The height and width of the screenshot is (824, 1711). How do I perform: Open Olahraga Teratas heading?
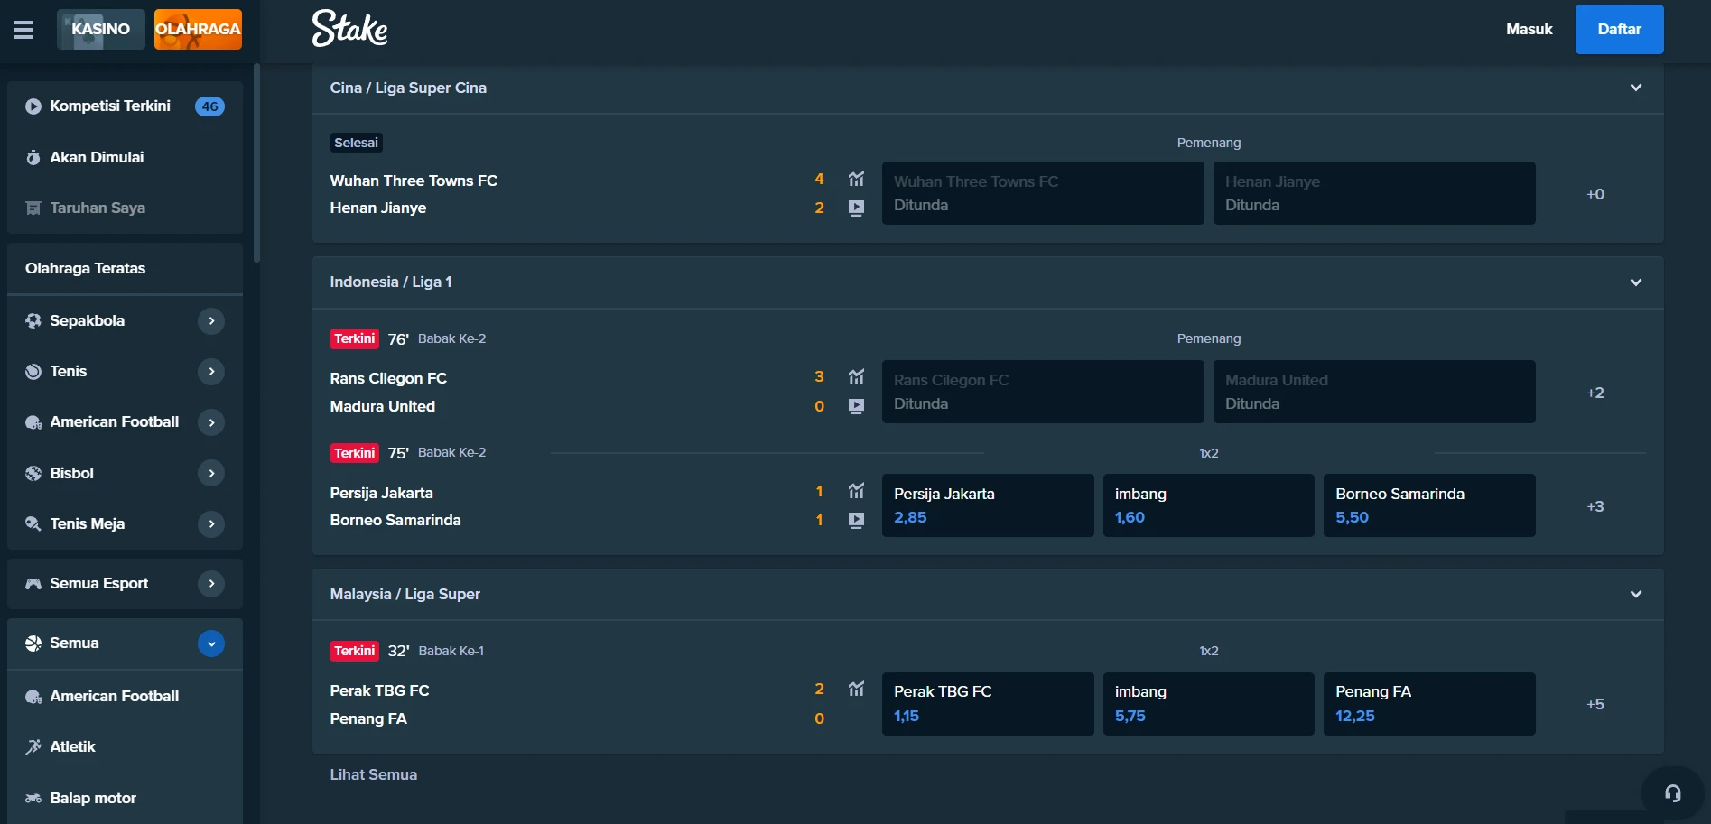point(85,268)
